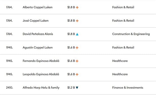The width and height of the screenshot is (156, 98).
Task: Click the $1.2 B net worth value
Action: 71,88
